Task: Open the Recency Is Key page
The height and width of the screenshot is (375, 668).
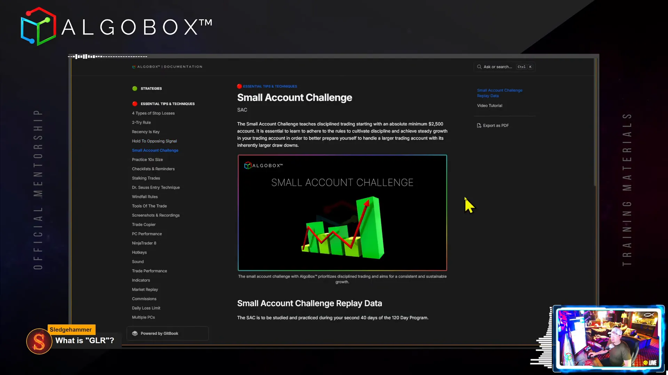Action: 146,132
